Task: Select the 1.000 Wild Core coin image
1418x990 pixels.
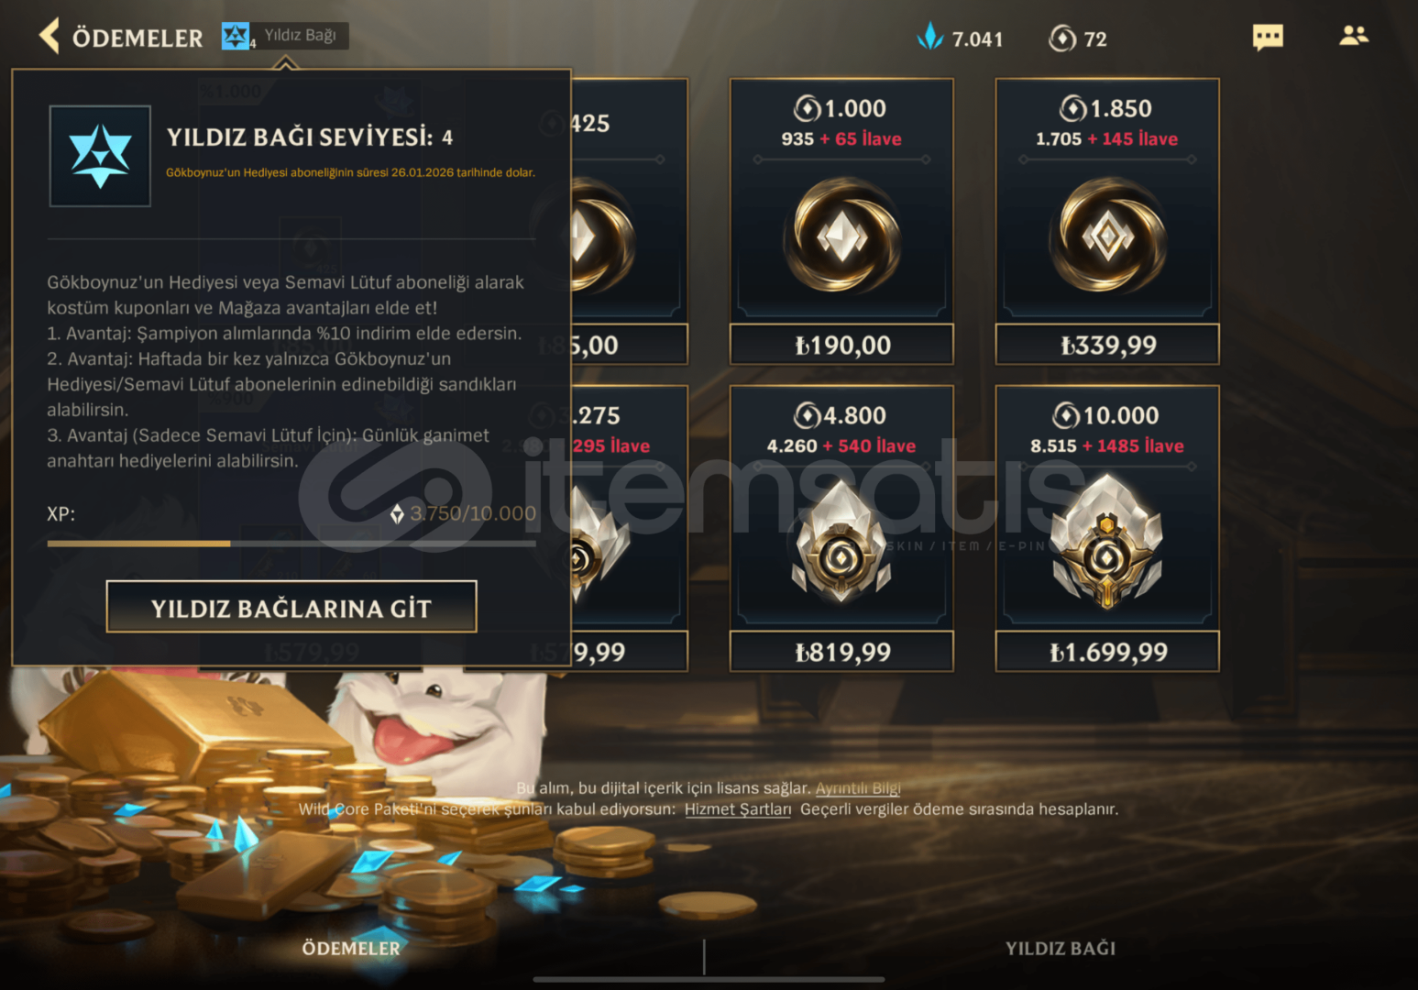Action: (841, 236)
